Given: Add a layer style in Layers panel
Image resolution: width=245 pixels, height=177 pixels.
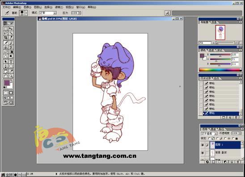Looking at the screenshot, I should [207, 162].
